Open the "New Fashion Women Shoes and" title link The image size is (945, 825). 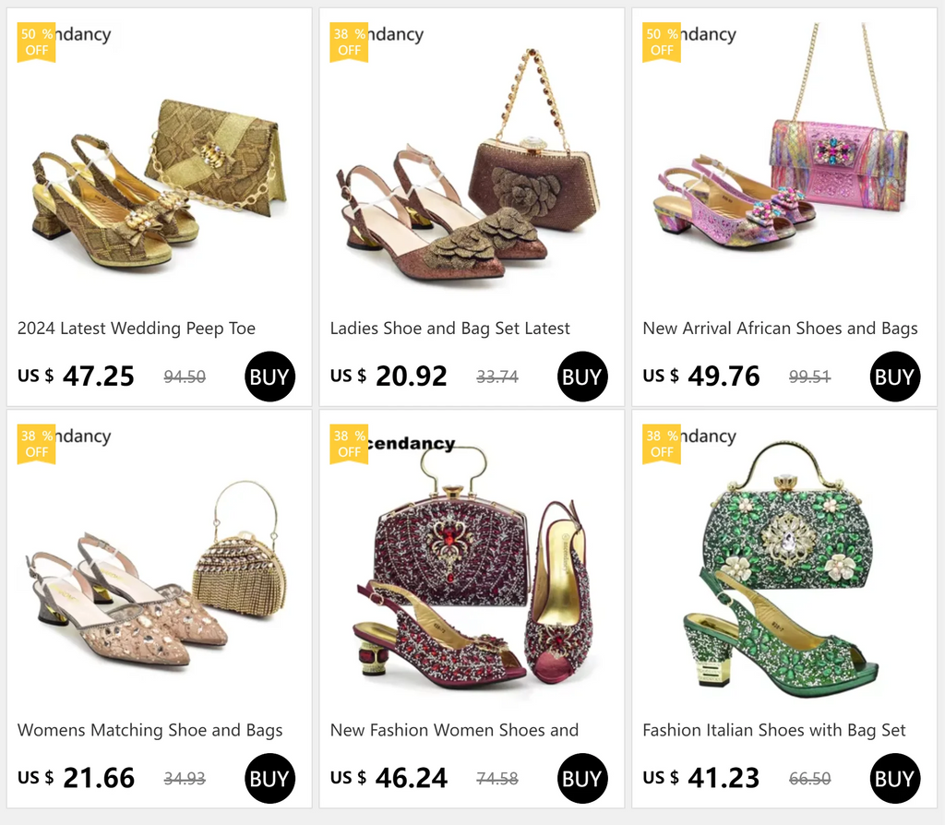454,730
